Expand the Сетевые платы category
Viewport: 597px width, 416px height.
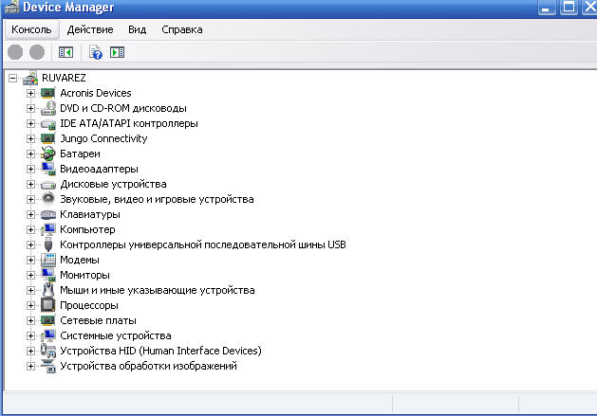31,320
